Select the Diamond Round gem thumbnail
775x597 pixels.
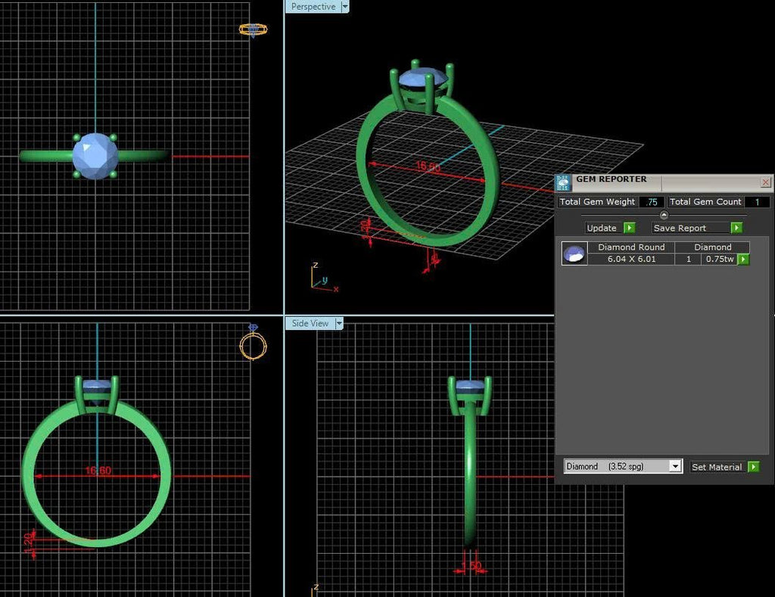[574, 253]
